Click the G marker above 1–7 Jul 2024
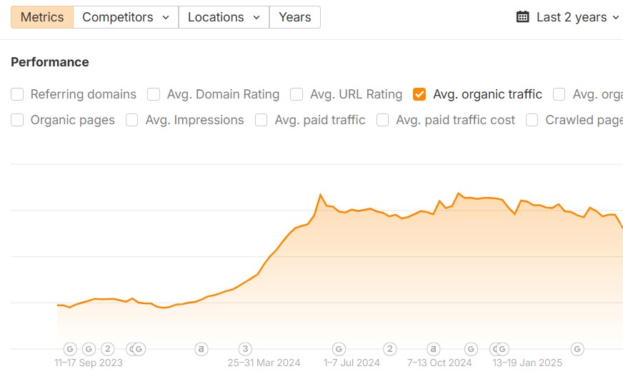623x379 pixels. tap(339, 349)
